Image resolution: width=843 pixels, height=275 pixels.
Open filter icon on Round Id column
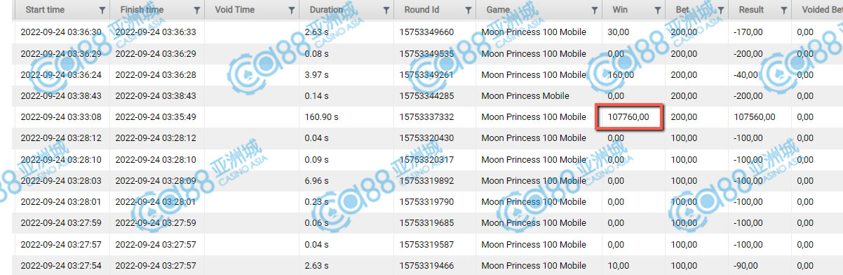[467, 11]
